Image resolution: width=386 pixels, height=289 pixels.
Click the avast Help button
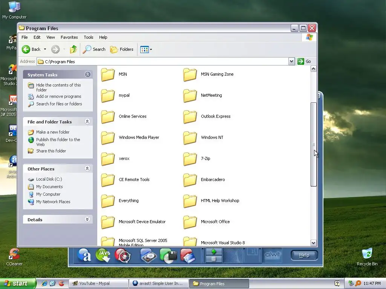[x=304, y=255]
